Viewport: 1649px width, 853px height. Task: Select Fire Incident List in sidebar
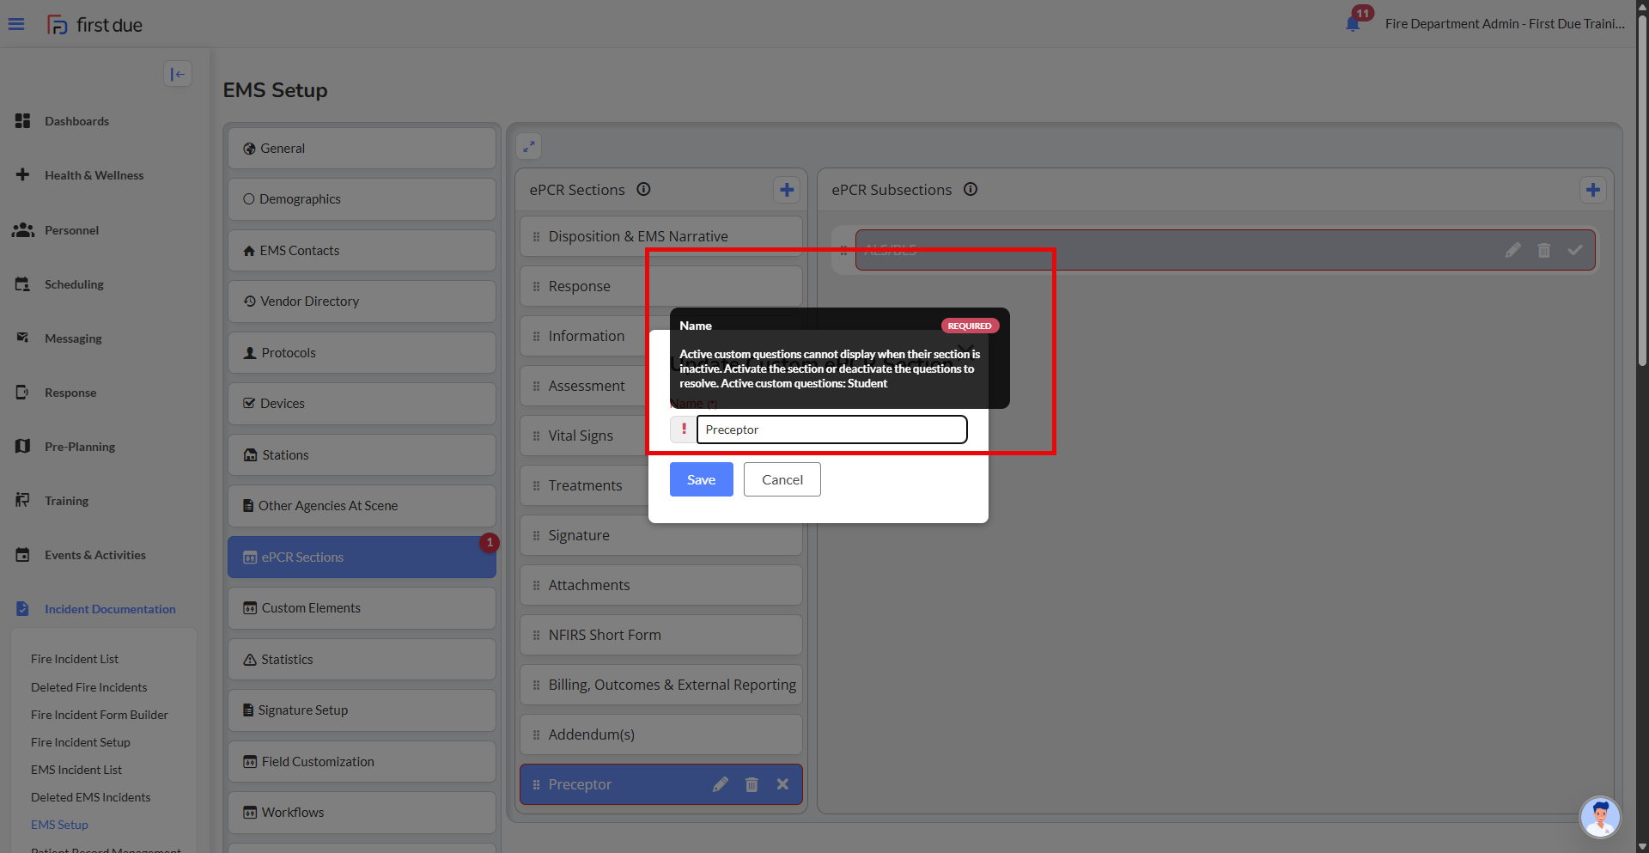point(75,659)
